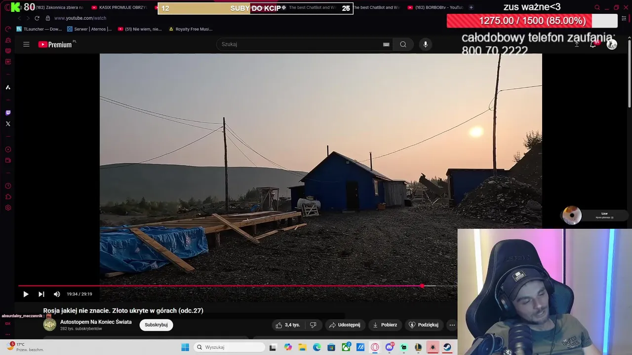Open YouTube notifications bell
Image resolution: width=632 pixels, height=355 pixels.
593,44
